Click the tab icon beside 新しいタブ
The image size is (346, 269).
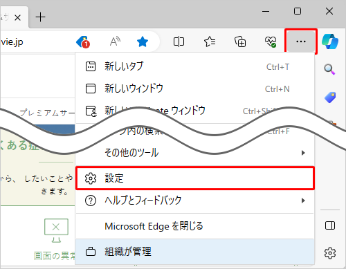91,66
